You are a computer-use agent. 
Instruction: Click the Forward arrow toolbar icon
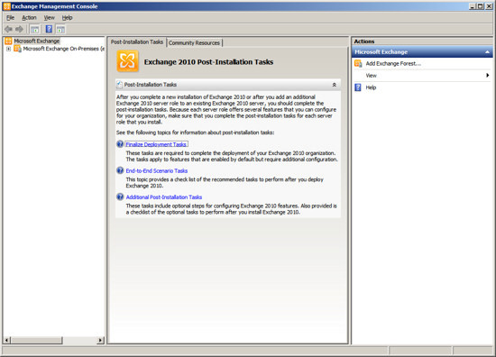19,30
